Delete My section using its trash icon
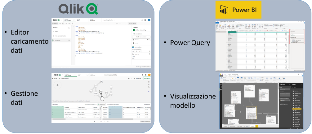Viewport: 312px width, 134px height. [x=69, y=40]
